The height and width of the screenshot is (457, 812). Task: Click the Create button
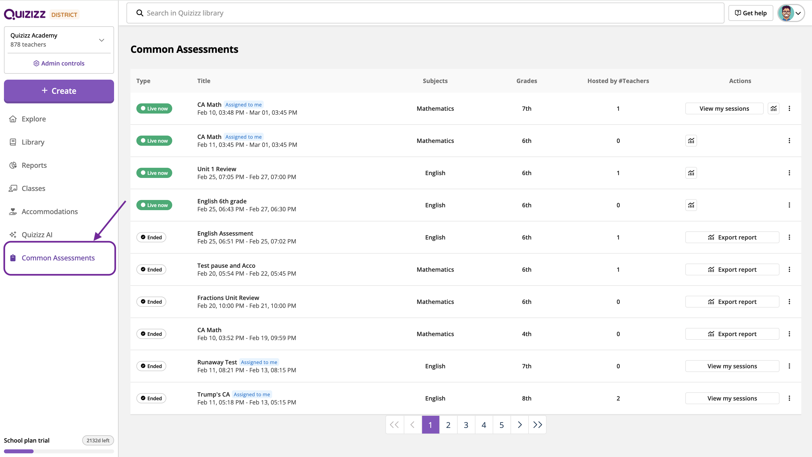click(x=59, y=91)
